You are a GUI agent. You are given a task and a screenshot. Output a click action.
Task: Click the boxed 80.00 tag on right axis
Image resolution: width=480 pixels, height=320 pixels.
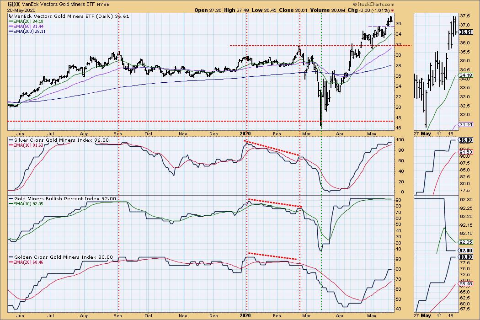[x=466, y=257]
